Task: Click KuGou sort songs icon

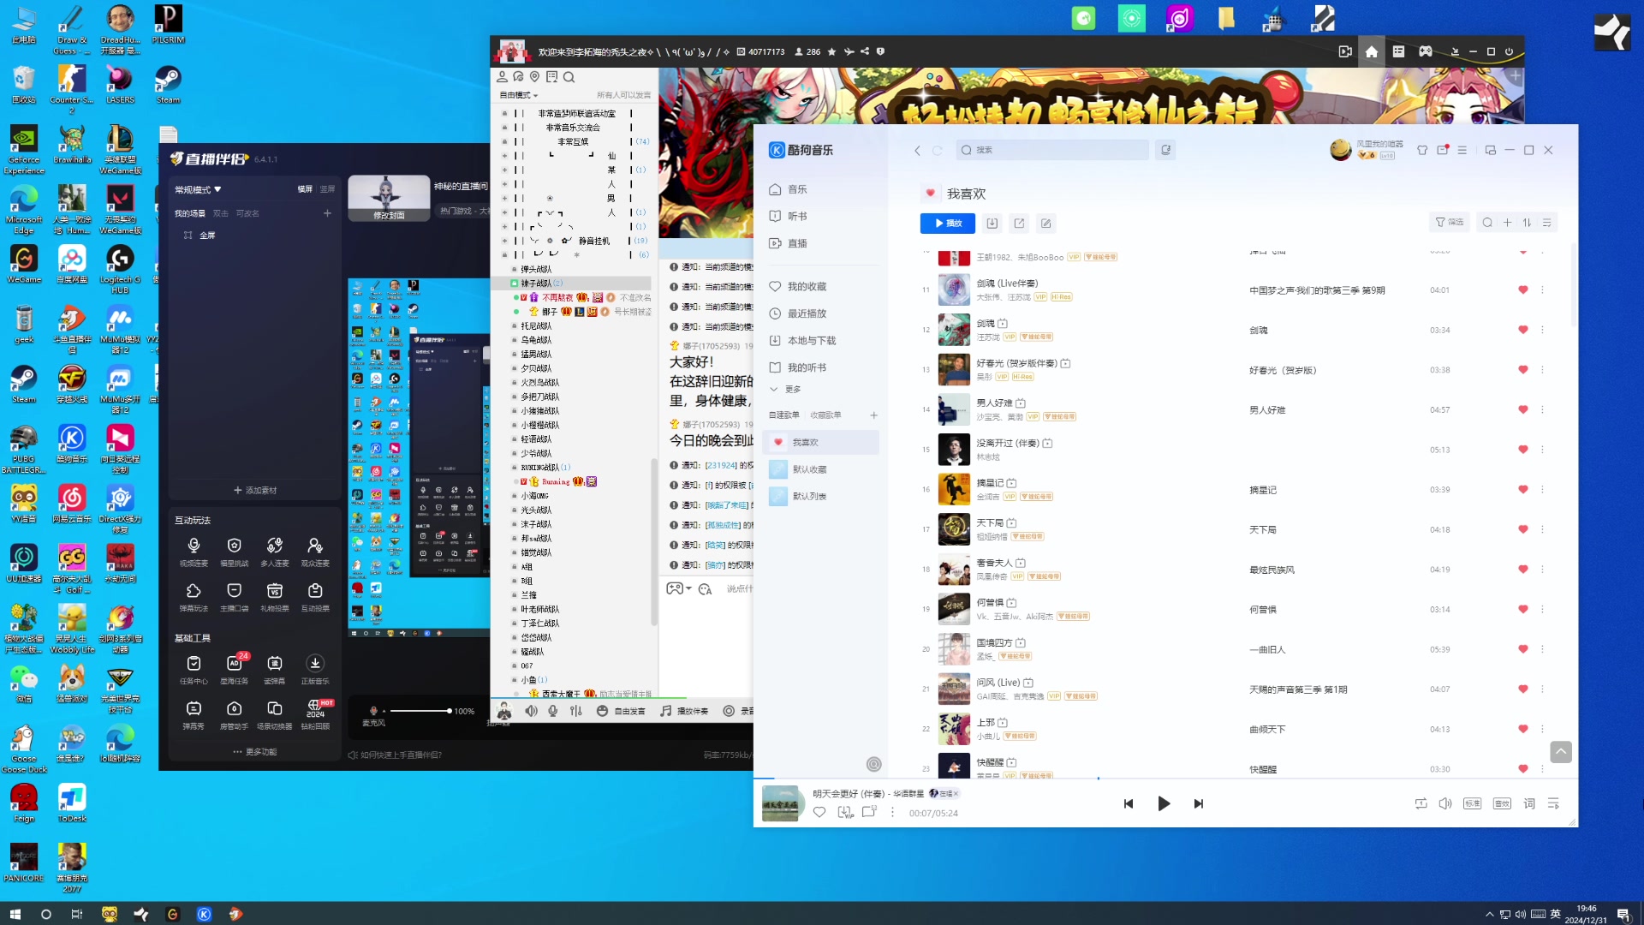Action: tap(1527, 223)
